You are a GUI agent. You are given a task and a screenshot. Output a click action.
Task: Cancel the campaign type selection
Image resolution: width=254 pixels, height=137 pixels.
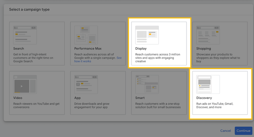pyautogui.click(x=225, y=131)
